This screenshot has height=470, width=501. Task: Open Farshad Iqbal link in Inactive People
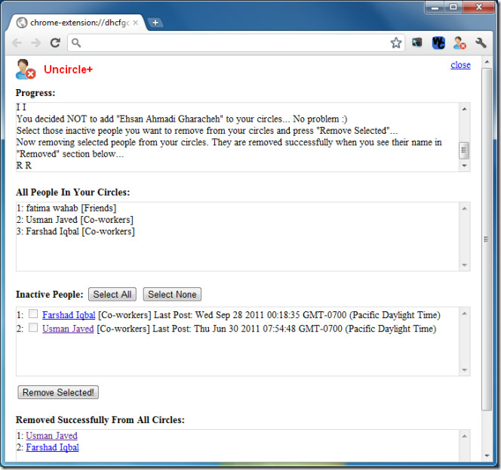coord(69,315)
